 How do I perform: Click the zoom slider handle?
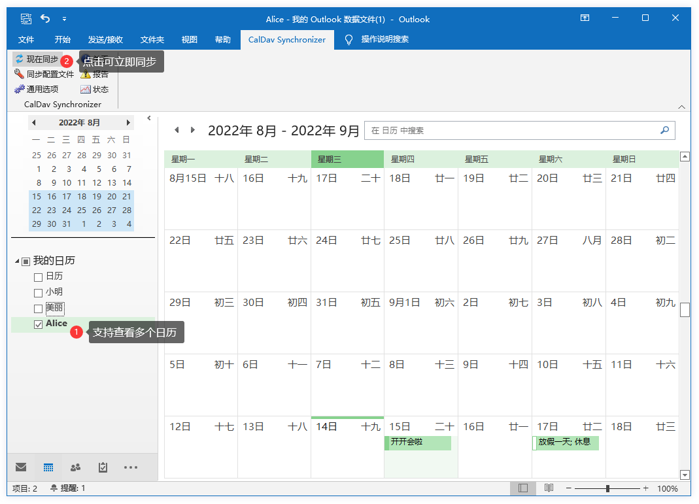click(x=607, y=488)
